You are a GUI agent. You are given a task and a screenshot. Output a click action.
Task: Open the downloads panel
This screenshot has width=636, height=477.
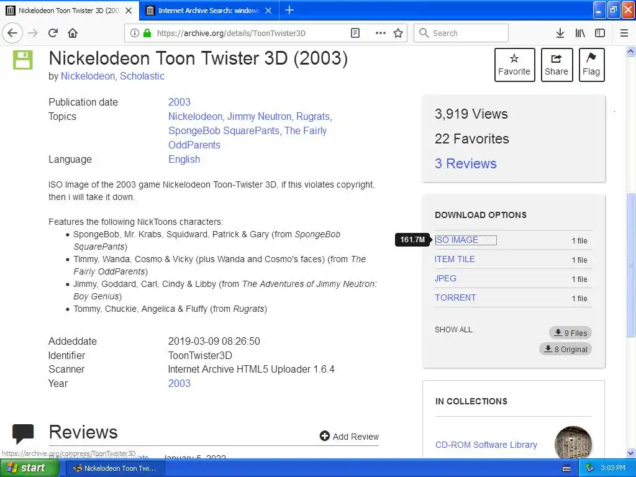(560, 33)
